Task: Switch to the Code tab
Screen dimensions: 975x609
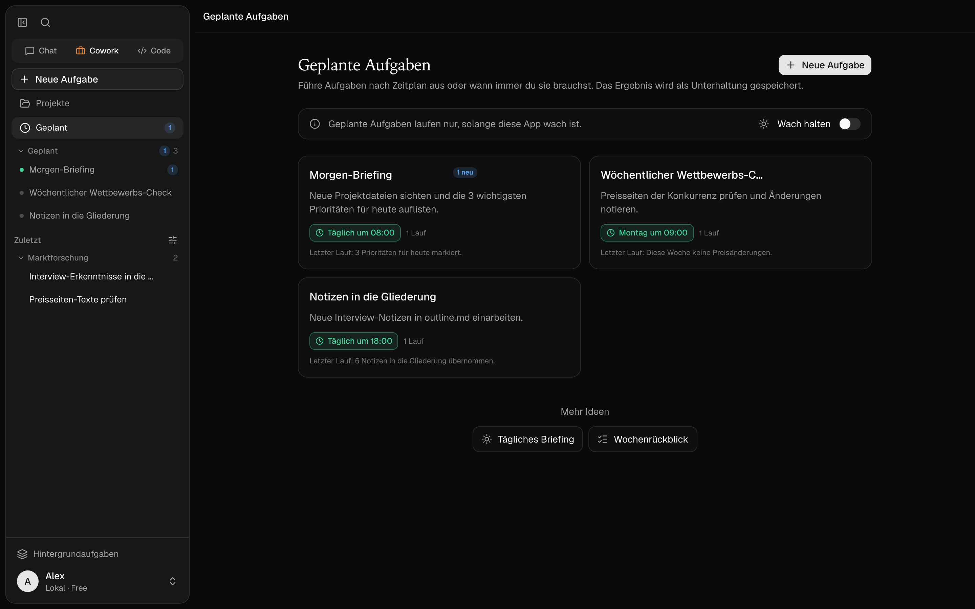Action: 154,51
